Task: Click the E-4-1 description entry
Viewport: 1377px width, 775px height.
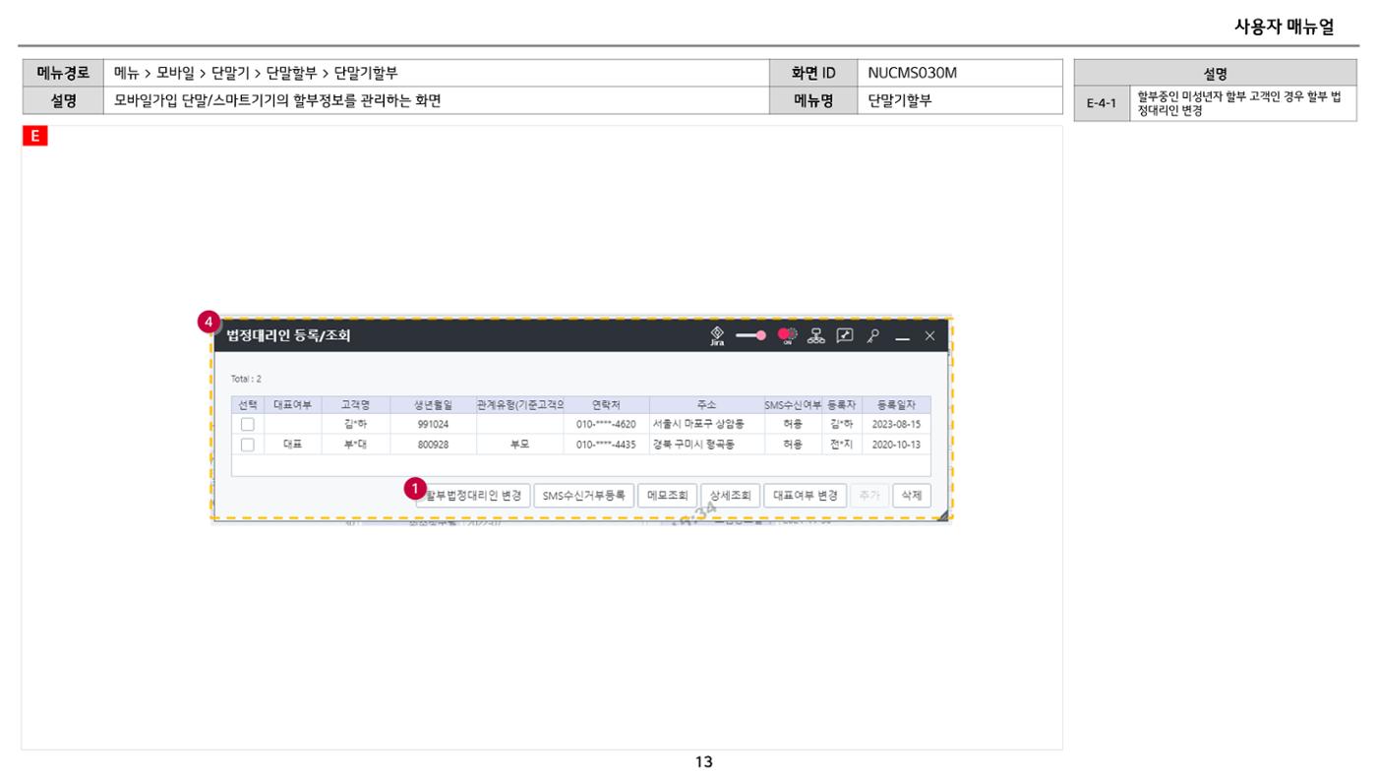Action: (x=1216, y=103)
